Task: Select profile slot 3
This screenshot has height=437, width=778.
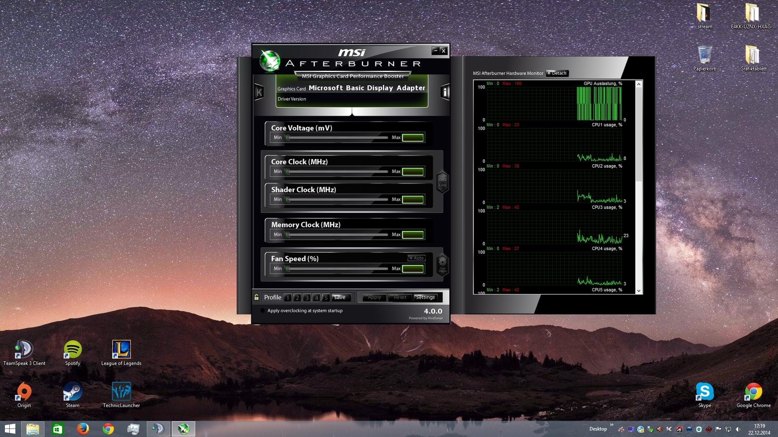Action: pos(307,298)
